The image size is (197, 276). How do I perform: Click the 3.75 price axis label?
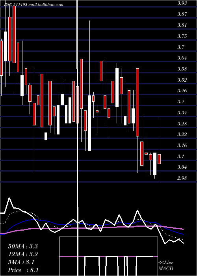pos(182,36)
